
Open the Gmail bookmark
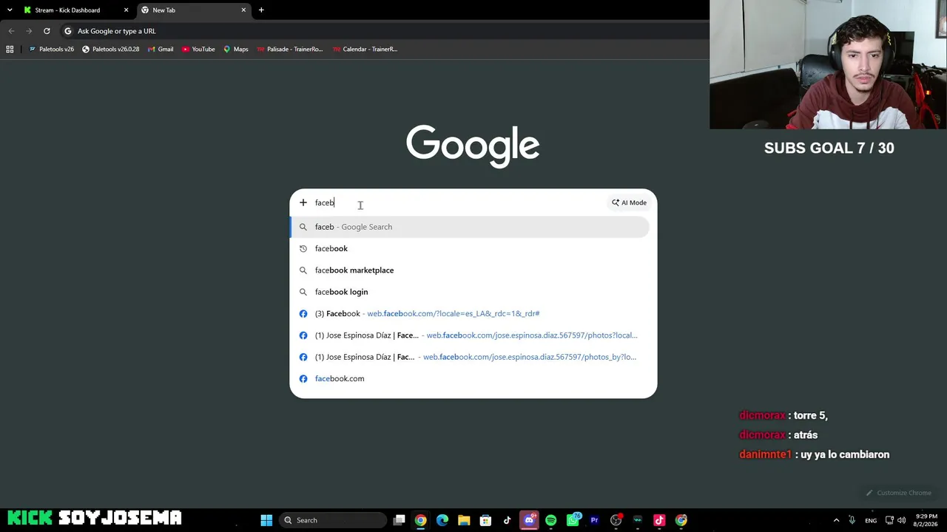click(x=160, y=50)
